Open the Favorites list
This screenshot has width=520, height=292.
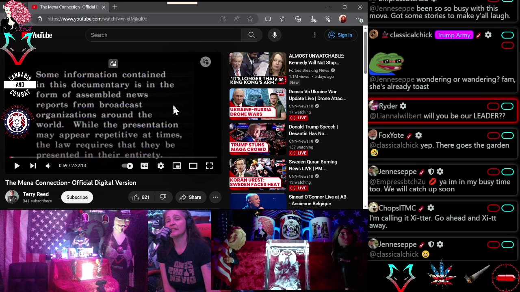(283, 19)
